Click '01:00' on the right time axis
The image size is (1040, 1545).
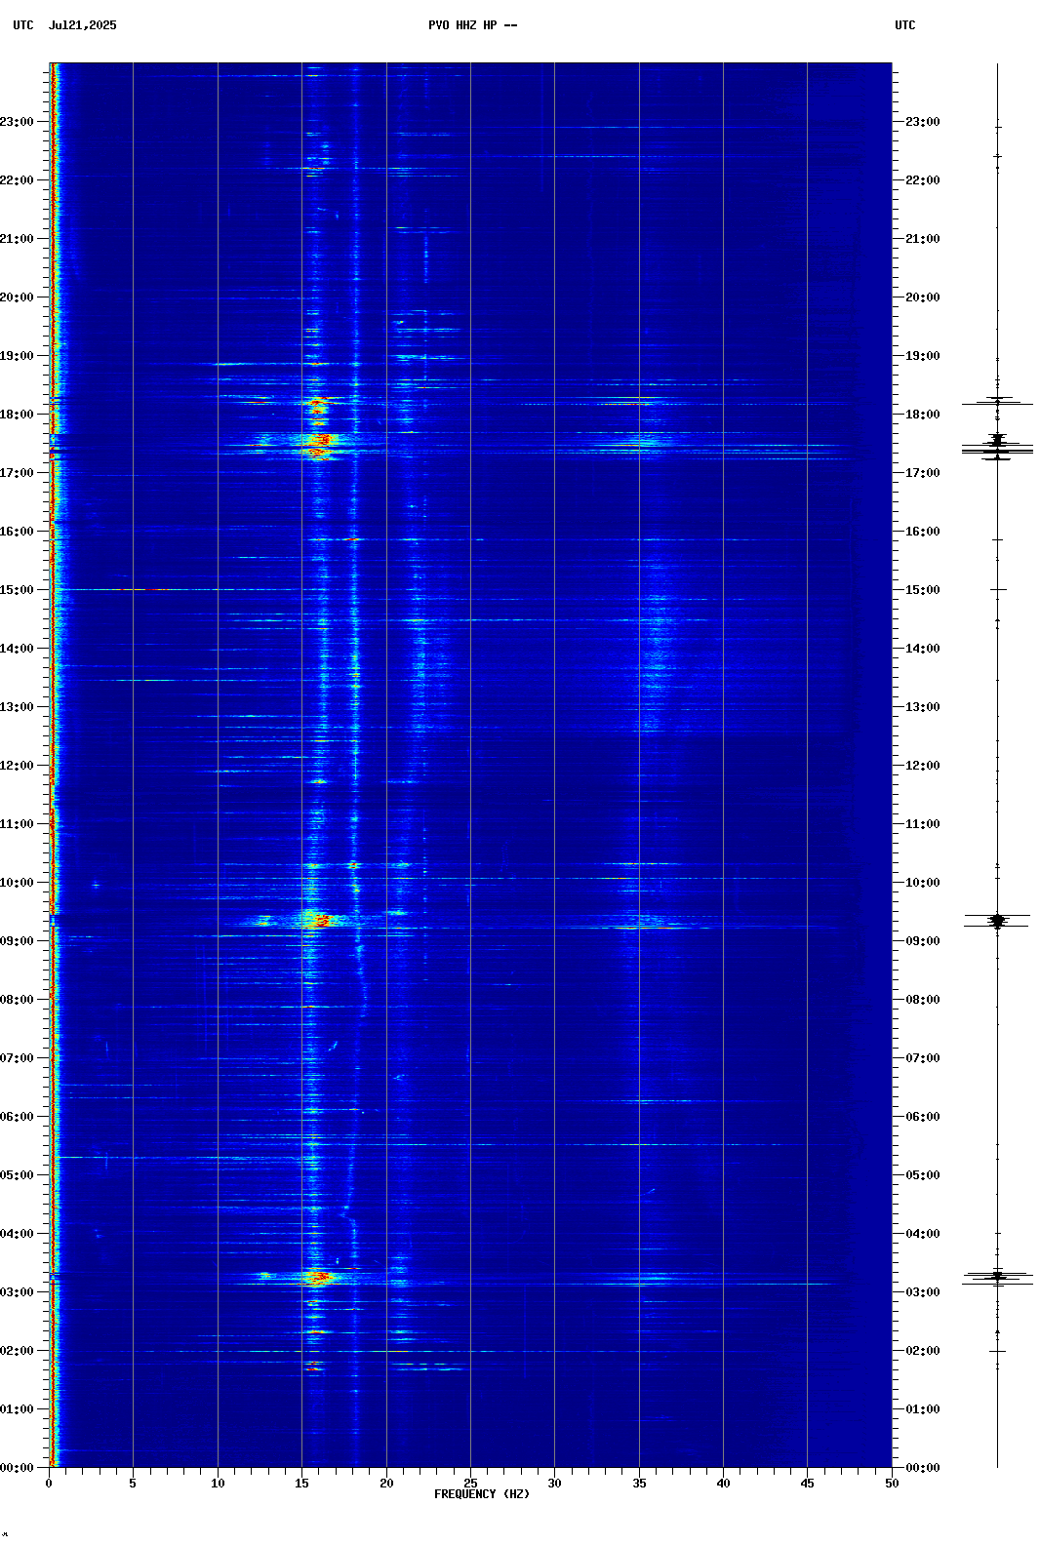point(923,1409)
